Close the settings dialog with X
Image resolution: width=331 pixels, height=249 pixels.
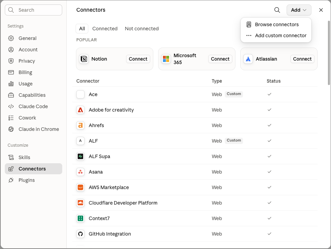[321, 10]
